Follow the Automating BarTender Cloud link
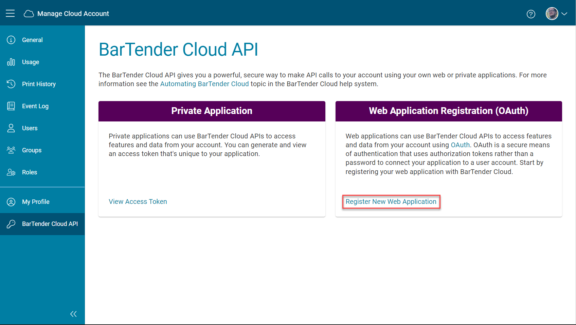The width and height of the screenshot is (576, 325). (204, 84)
